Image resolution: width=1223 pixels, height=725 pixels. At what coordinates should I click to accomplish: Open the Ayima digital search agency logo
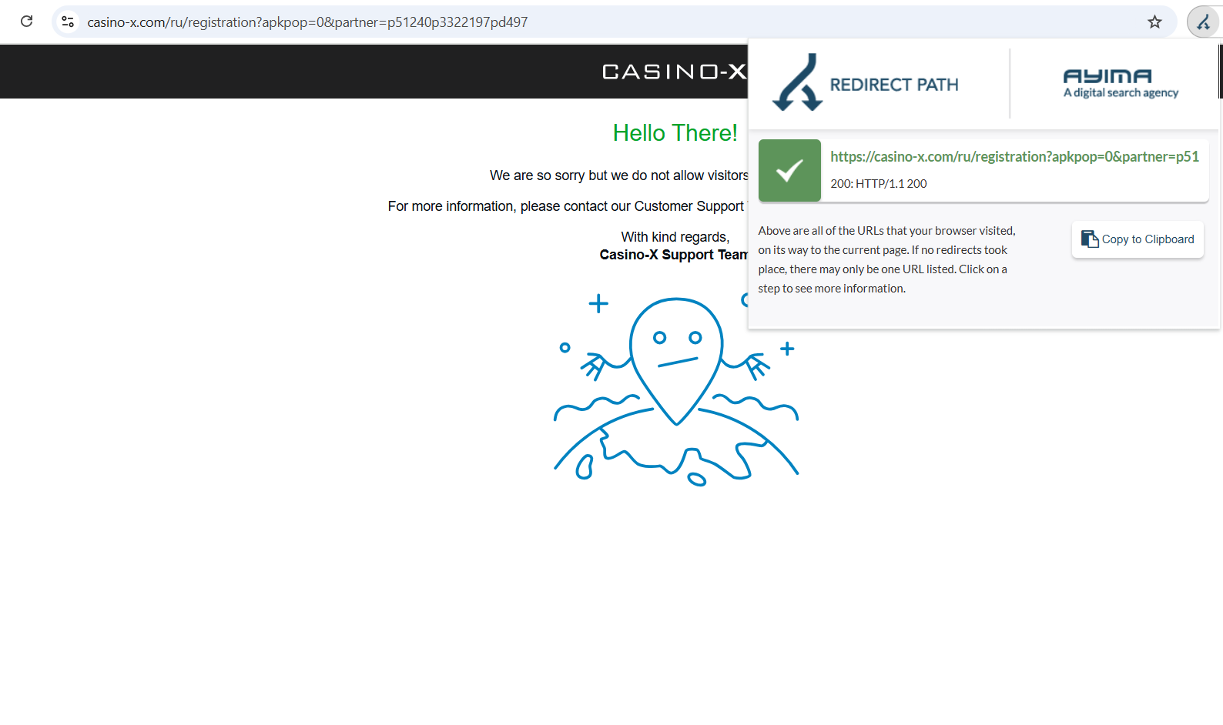[x=1121, y=83]
